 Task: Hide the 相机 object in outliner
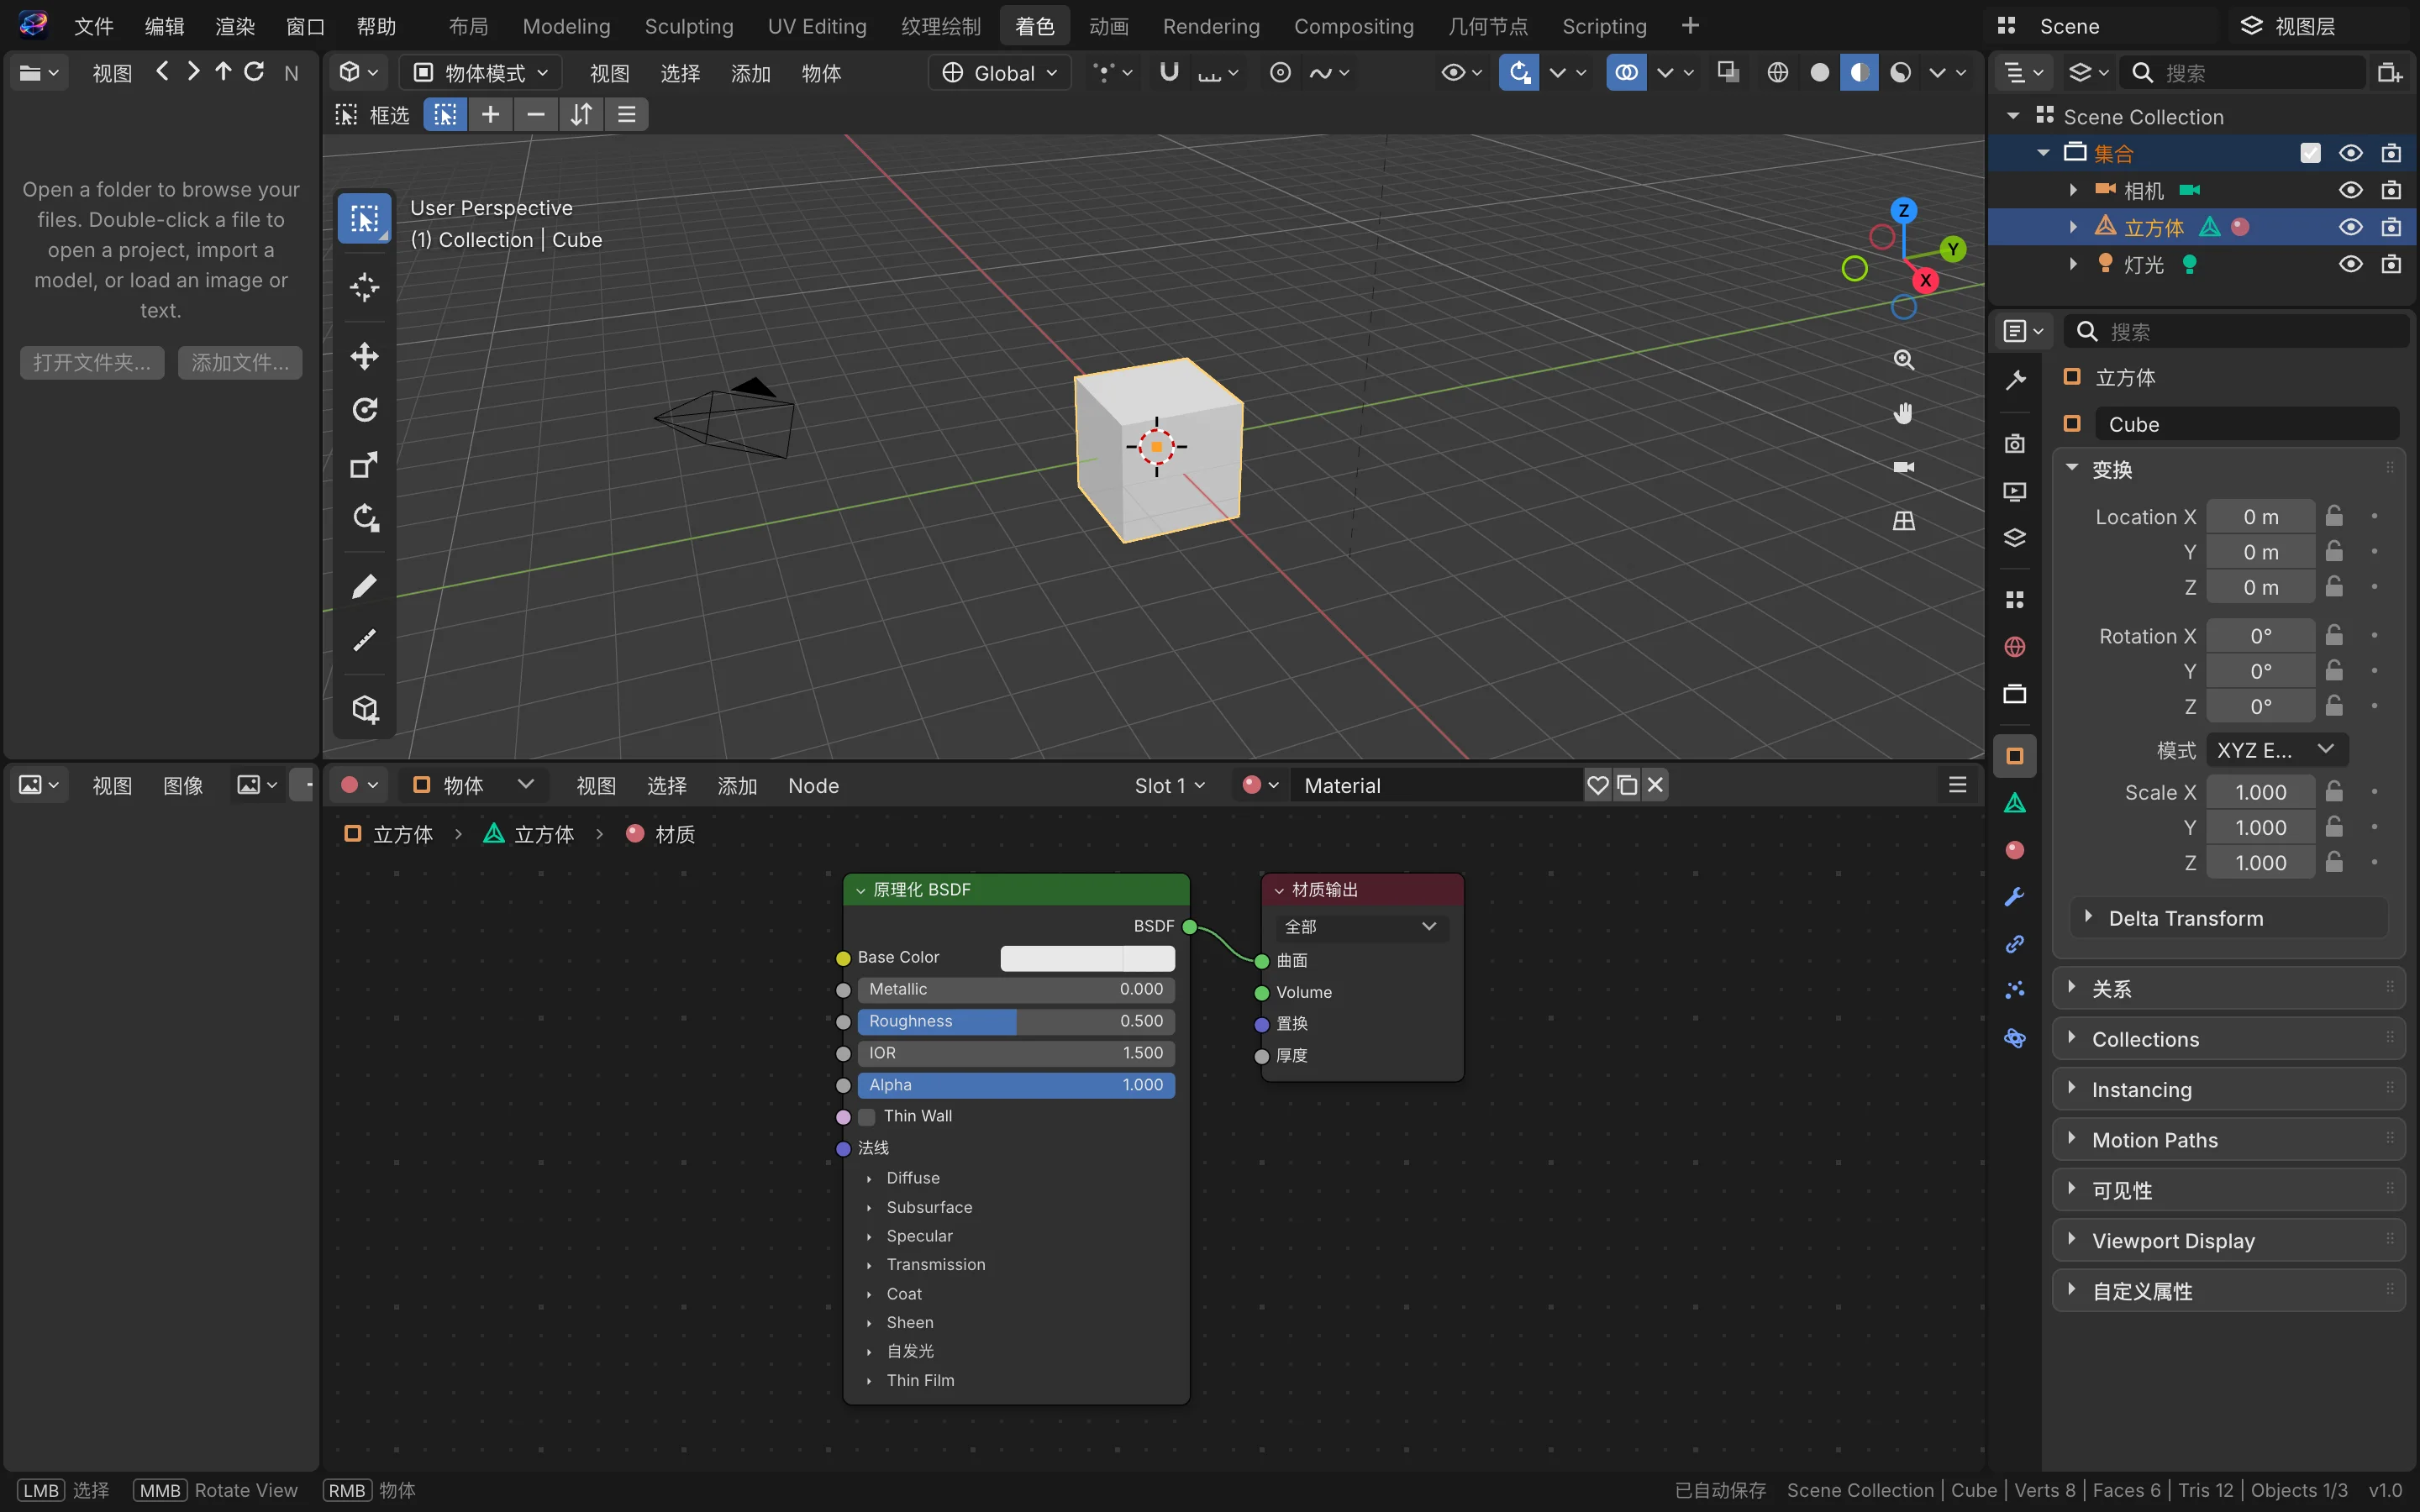2351,190
